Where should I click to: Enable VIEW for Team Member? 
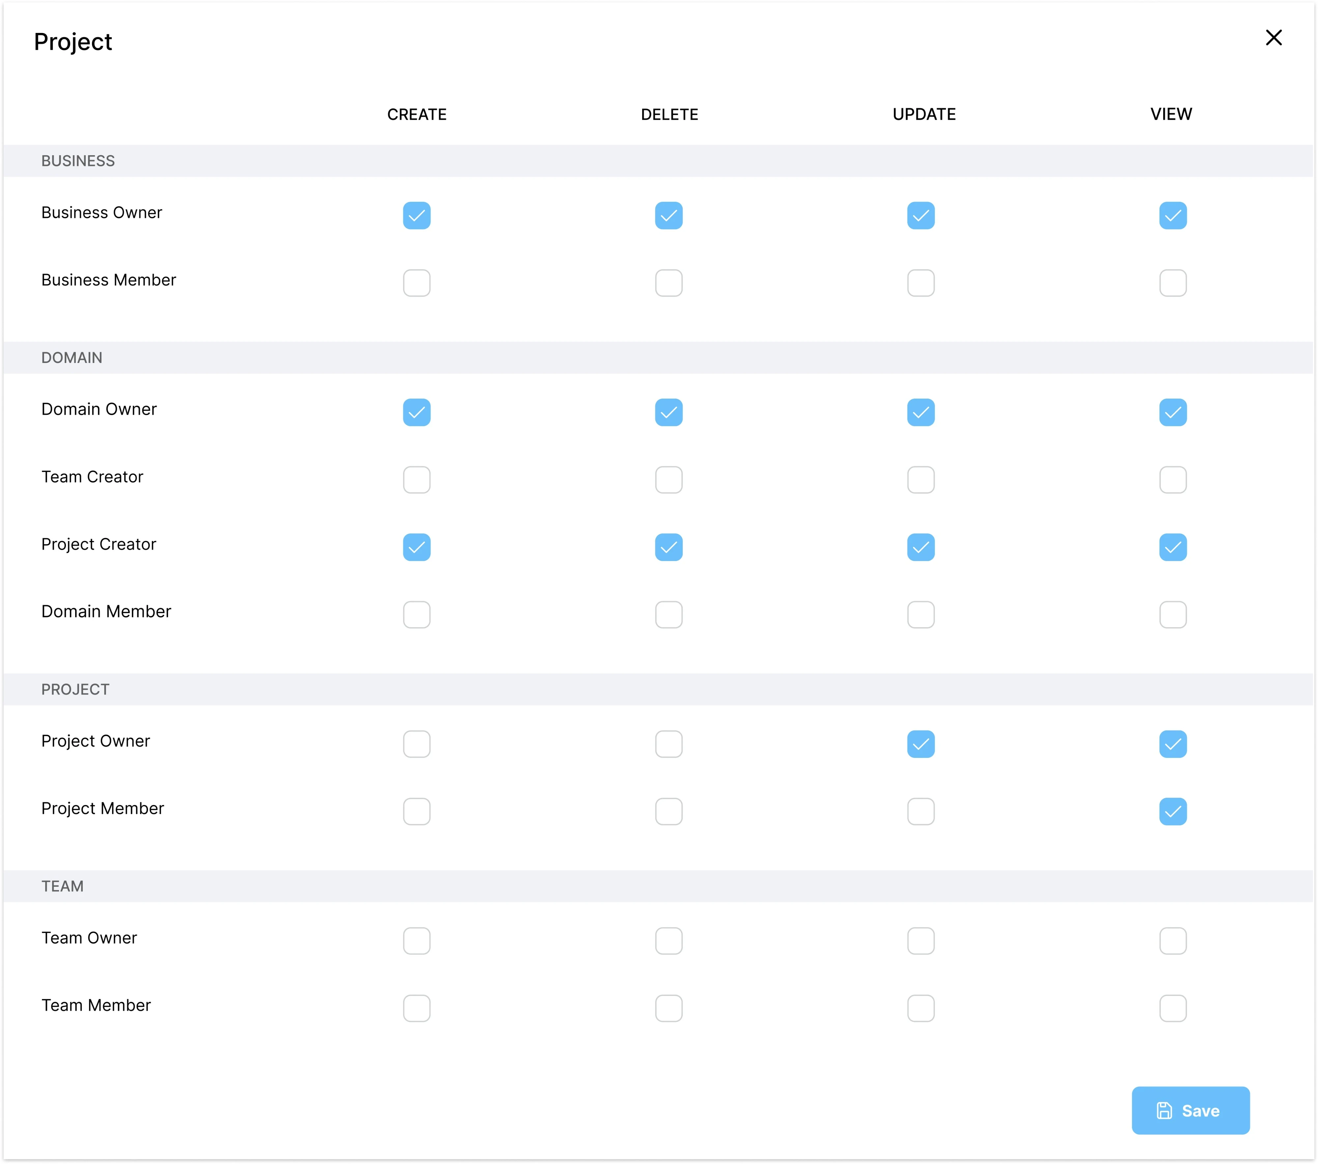1173,1008
